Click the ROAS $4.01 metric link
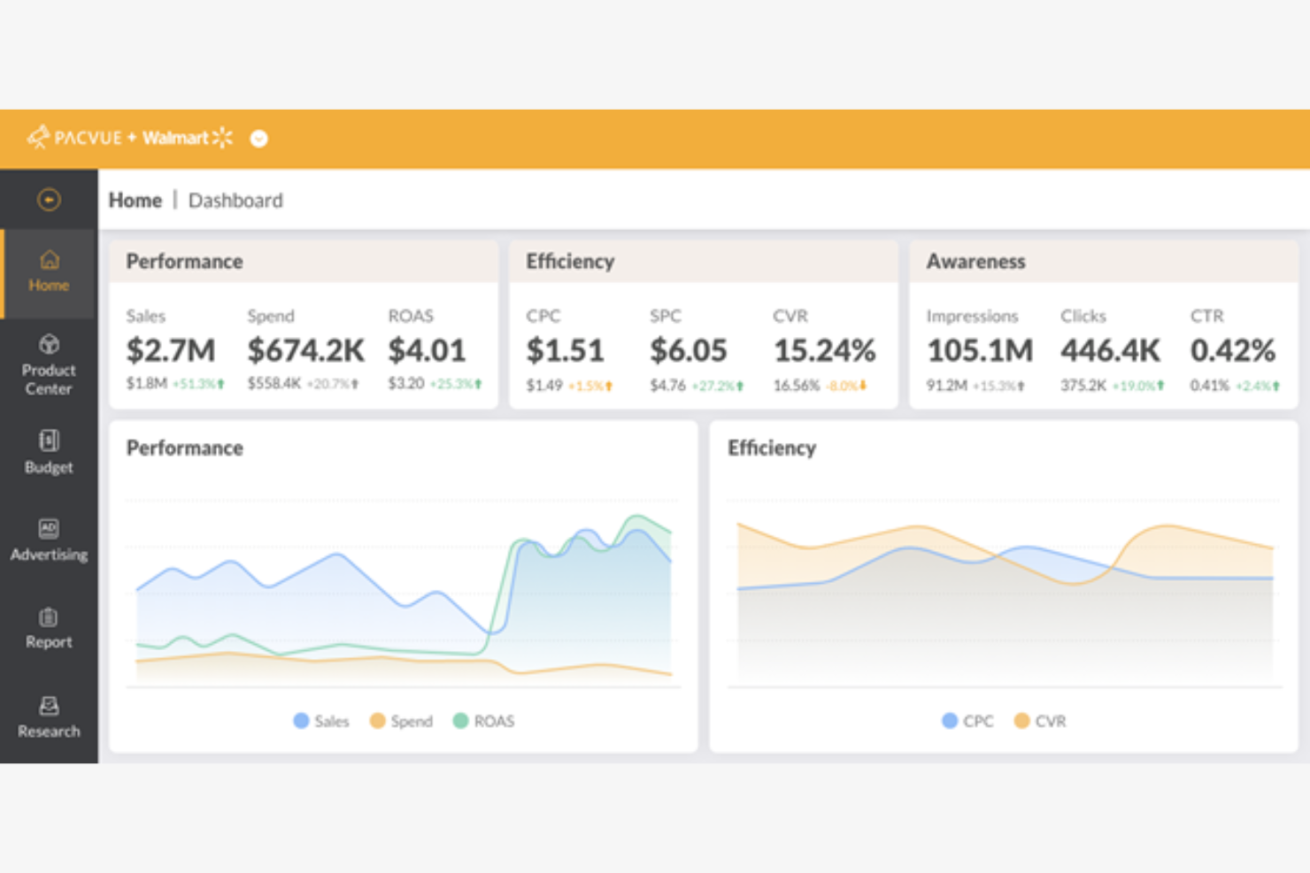Viewport: 1310px width, 873px height. pyautogui.click(x=427, y=350)
